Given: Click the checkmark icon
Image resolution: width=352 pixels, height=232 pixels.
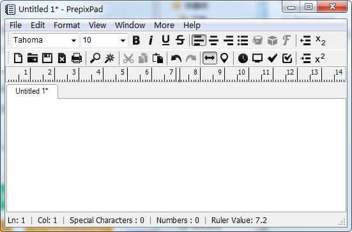Looking at the screenshot, I should [x=272, y=58].
